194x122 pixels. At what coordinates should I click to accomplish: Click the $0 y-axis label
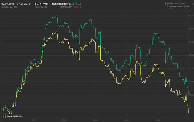[x=190, y=108]
